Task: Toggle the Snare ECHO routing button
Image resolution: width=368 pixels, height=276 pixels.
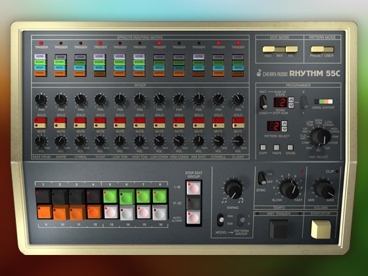Action: tap(60, 62)
